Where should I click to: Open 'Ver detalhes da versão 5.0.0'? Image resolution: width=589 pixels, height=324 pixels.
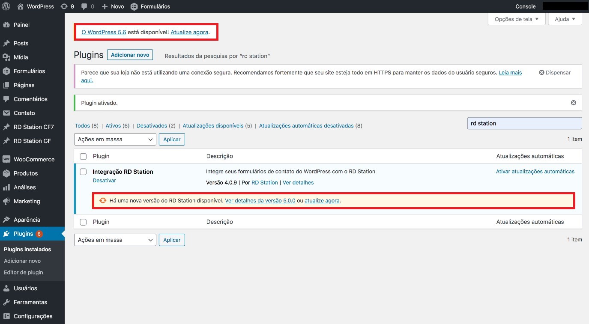pyautogui.click(x=260, y=200)
